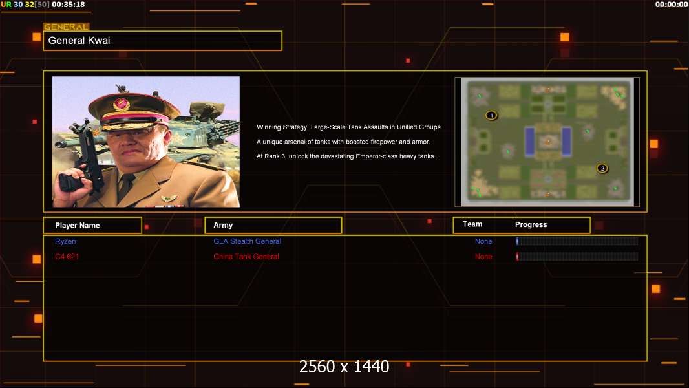The height and width of the screenshot is (388, 689).
Task: Click the 2560 x 1440 resolution text
Action: [344, 367]
